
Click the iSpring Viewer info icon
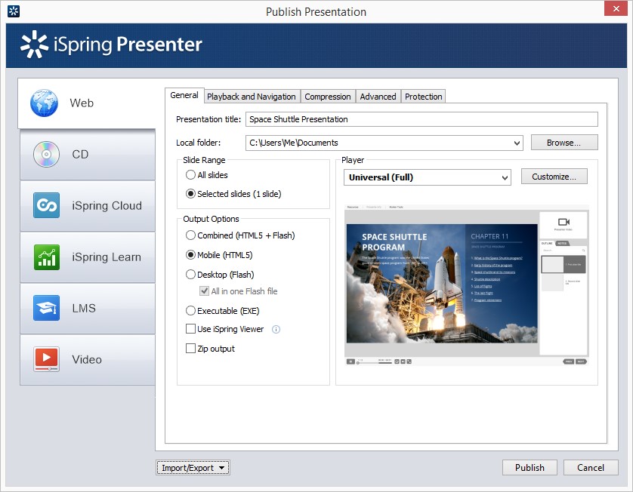coord(276,330)
